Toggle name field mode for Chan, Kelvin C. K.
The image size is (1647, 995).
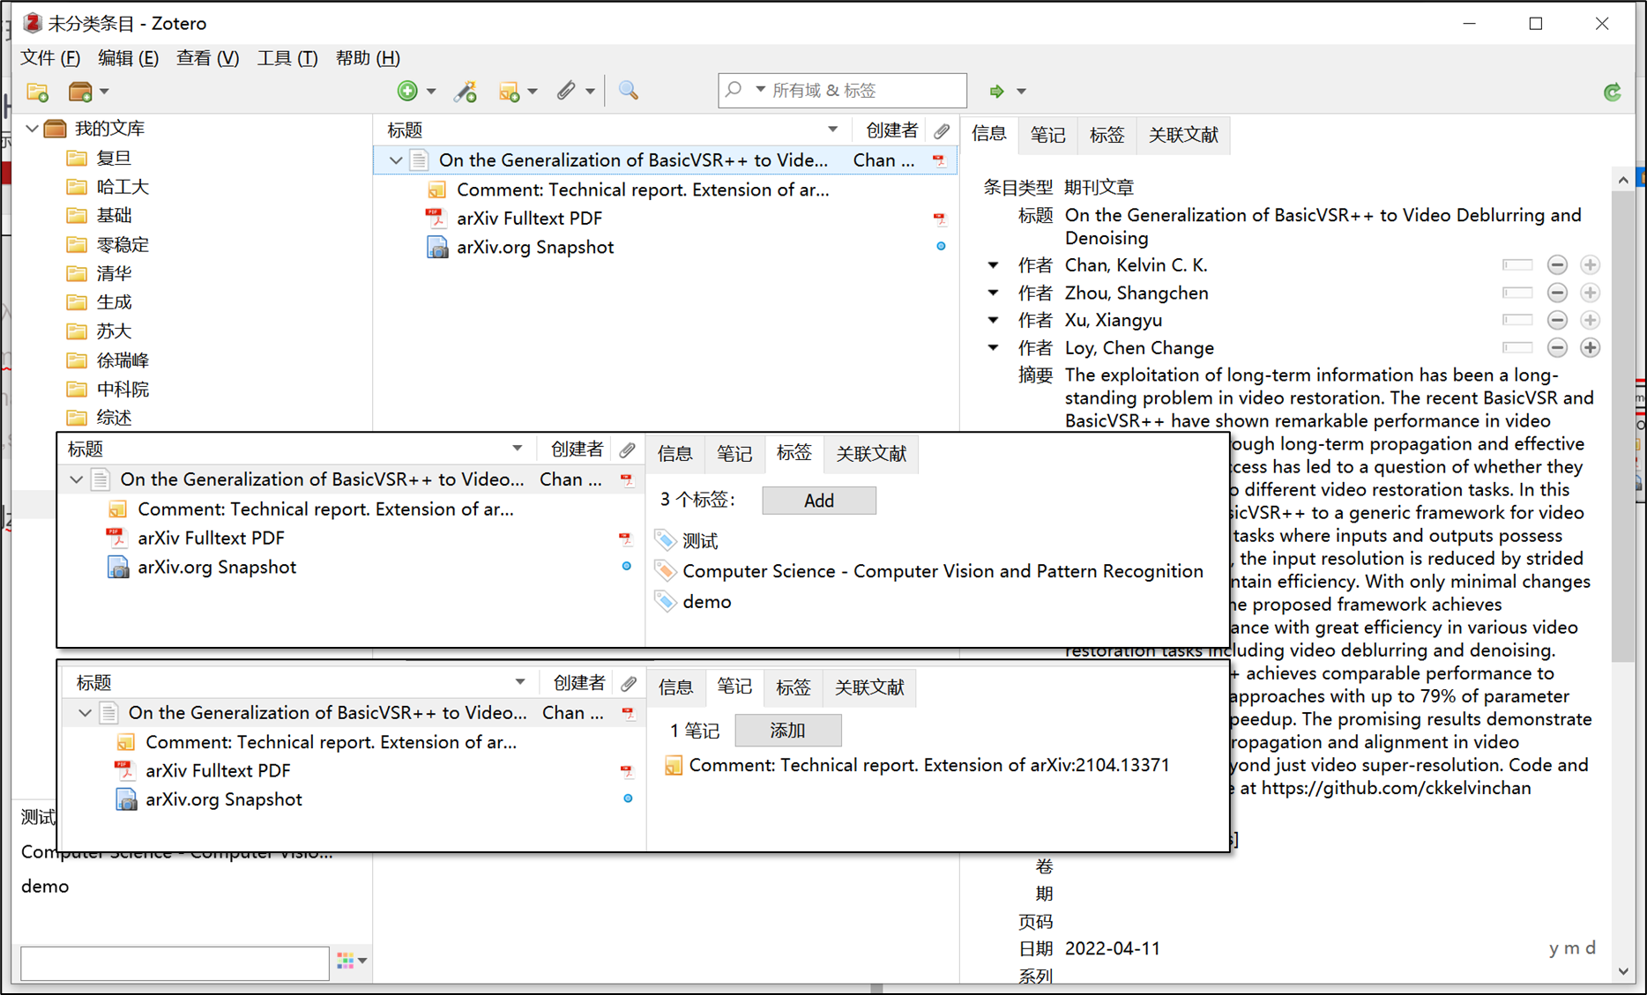tap(1517, 265)
